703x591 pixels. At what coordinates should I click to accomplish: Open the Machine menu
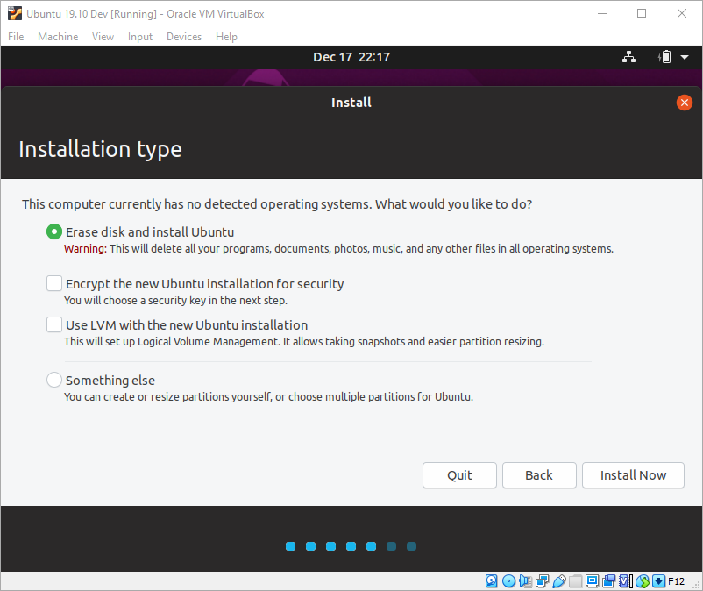(58, 37)
